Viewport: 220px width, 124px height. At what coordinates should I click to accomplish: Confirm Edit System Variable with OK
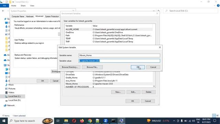pos(137,67)
